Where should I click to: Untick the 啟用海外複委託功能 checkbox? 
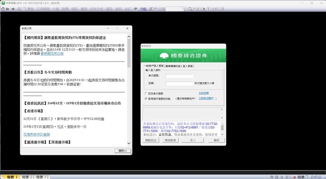[146, 99]
